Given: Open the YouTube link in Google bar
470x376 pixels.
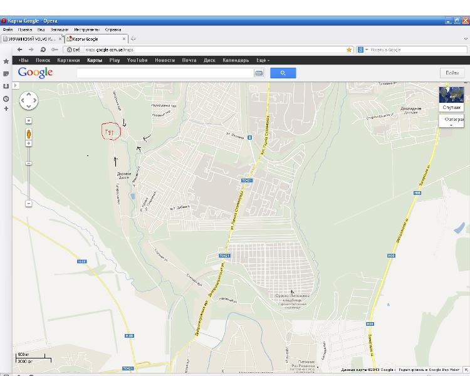Looking at the screenshot, I should point(137,61).
